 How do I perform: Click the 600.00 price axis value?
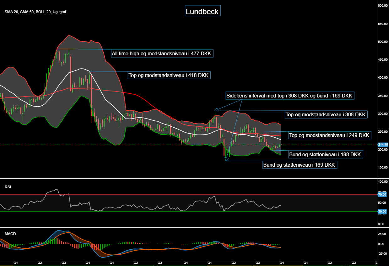coord(382,6)
